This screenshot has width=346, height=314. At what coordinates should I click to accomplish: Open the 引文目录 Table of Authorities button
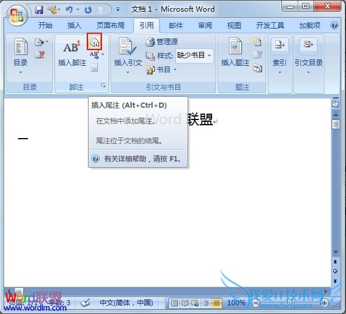[309, 56]
